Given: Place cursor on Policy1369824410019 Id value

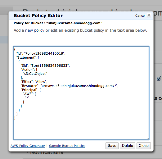Looking at the screenshot, I should (44, 53).
